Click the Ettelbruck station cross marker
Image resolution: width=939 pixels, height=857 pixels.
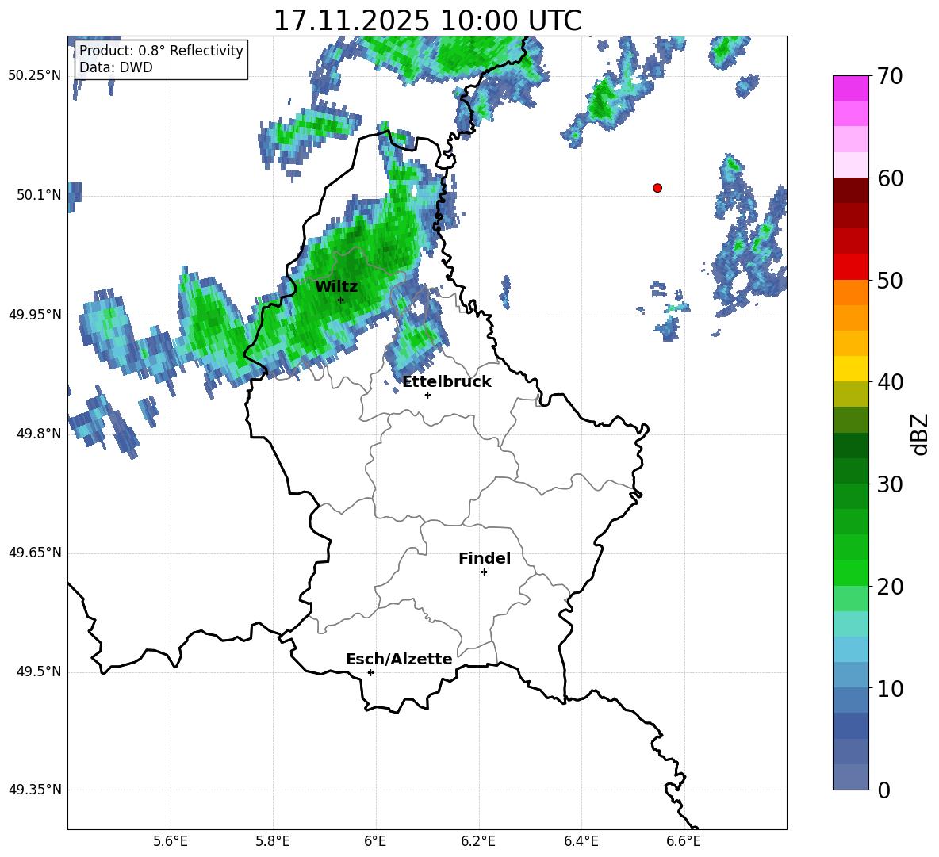click(x=427, y=395)
